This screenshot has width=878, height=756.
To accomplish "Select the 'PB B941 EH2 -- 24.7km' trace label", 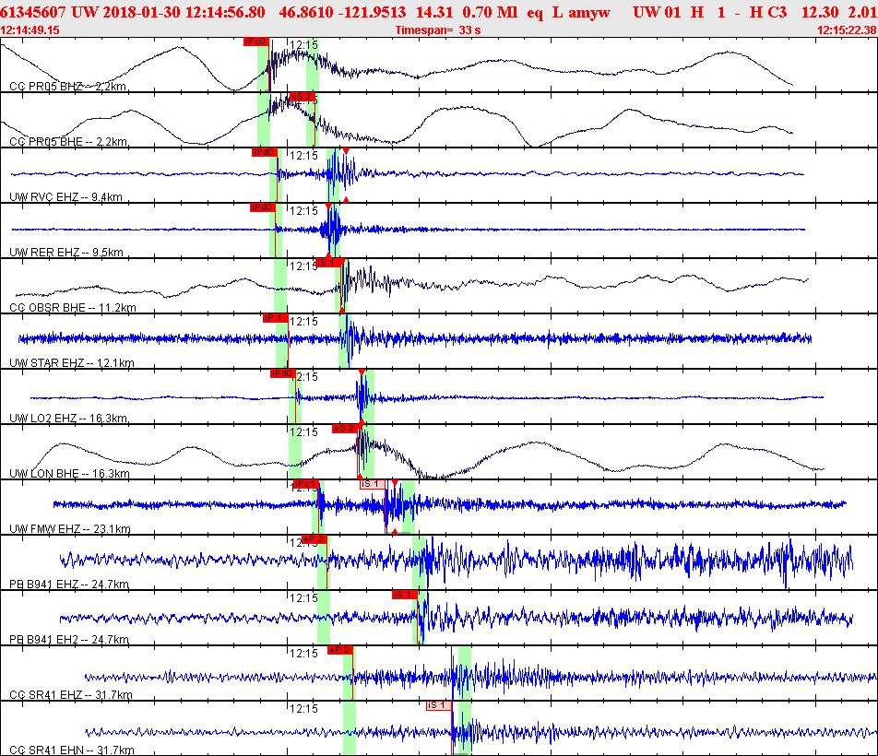I will coord(69,640).
